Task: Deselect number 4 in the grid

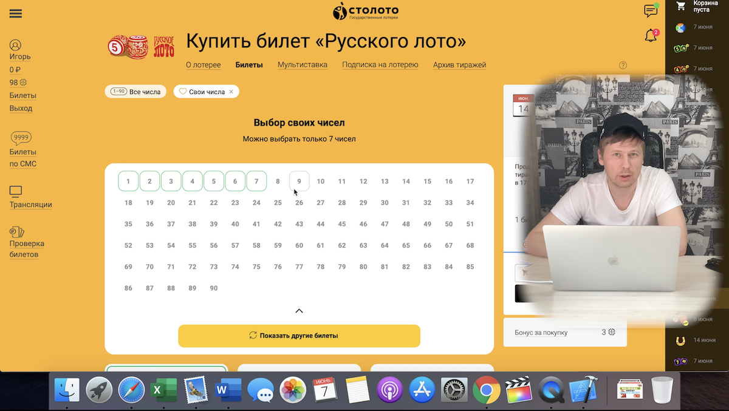Action: pyautogui.click(x=193, y=181)
